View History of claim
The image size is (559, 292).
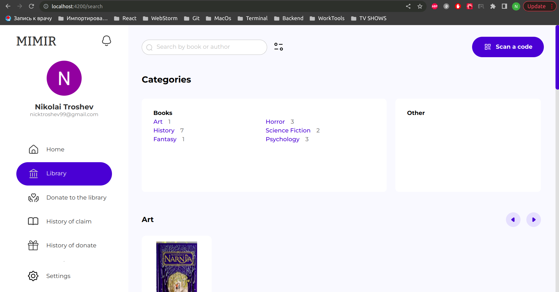click(69, 221)
